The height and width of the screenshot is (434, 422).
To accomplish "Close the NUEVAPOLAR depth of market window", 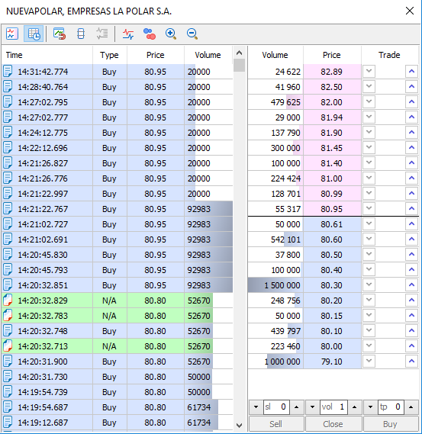I will pos(410,11).
